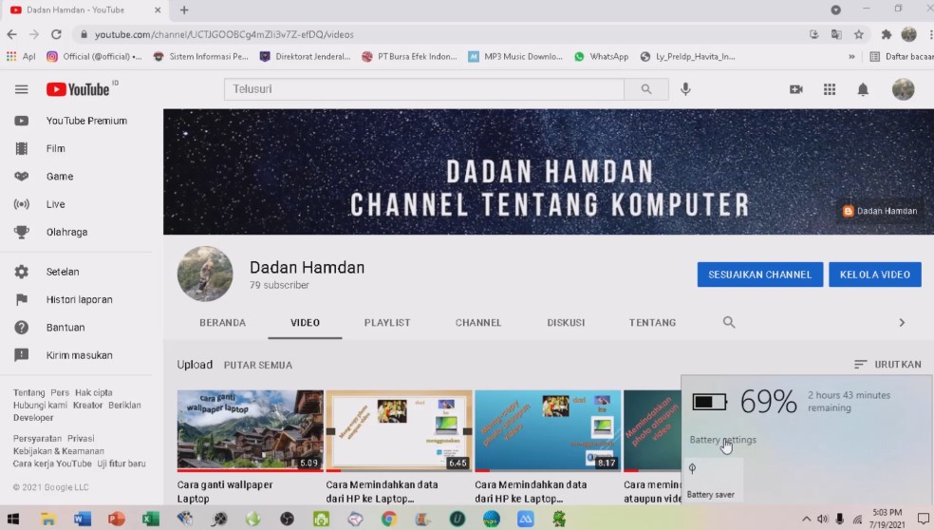Click KELOLA VIDEO button

point(875,274)
